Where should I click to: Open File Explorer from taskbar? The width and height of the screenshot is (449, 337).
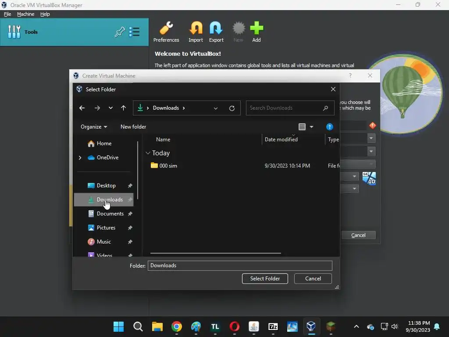pos(157,326)
